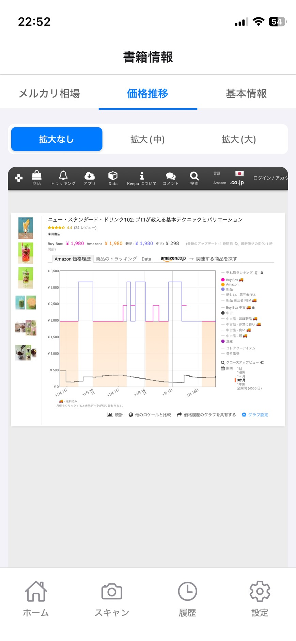Select the Data tab above the graph
This screenshot has height=641, width=296.
[146, 259]
